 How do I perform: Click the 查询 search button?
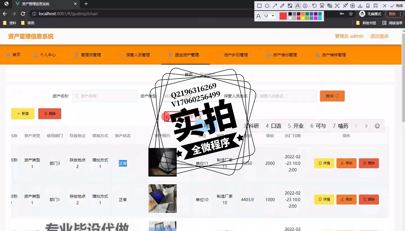click(332, 96)
